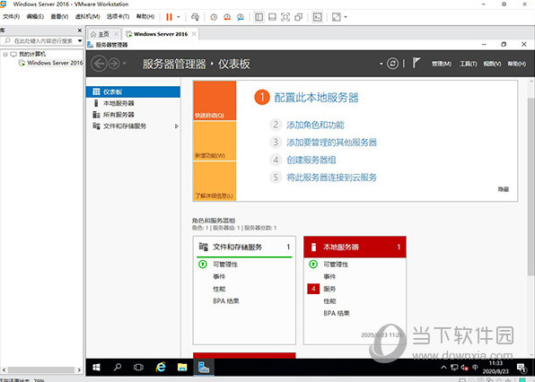Open the red 本地服务器 tile header

pyautogui.click(x=355, y=247)
